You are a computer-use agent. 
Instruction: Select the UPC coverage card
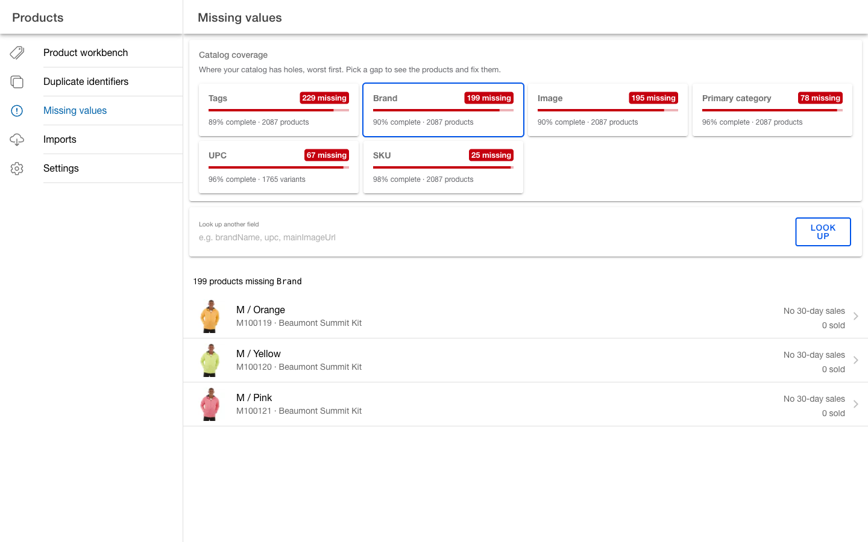(x=278, y=167)
